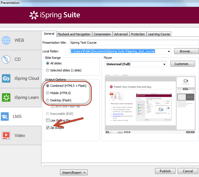Click the NOTES tab in preview panel

(185, 89)
